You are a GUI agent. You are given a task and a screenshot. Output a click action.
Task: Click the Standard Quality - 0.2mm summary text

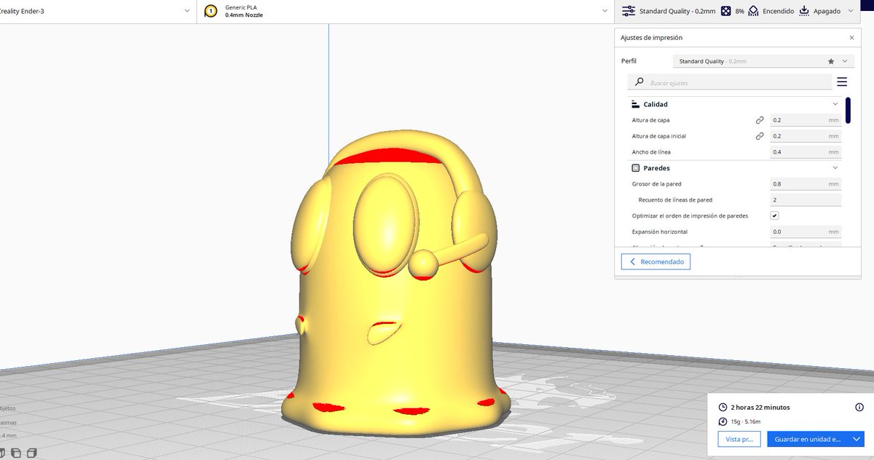(x=677, y=12)
